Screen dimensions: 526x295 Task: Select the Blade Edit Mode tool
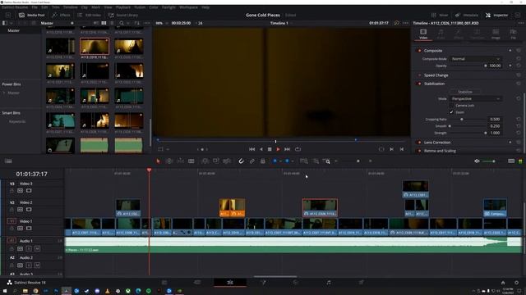click(191, 161)
